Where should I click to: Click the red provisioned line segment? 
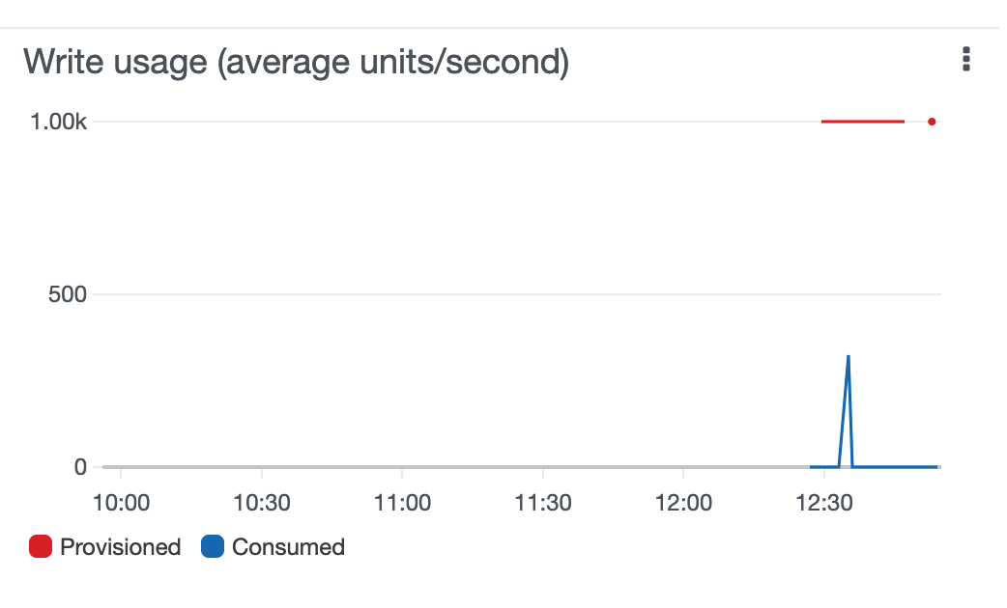[x=862, y=122]
